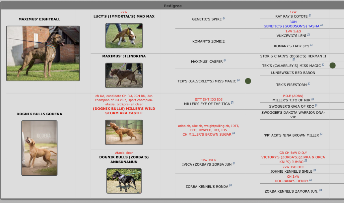
Task: Open the icon beside SWOGGER'S GAIA OF RDC
Action: pos(316,106)
